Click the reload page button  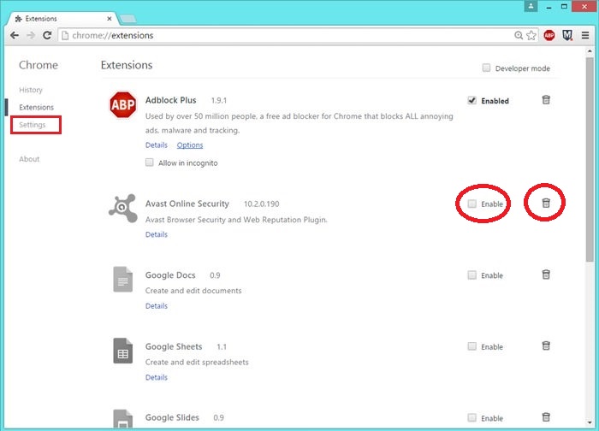47,36
